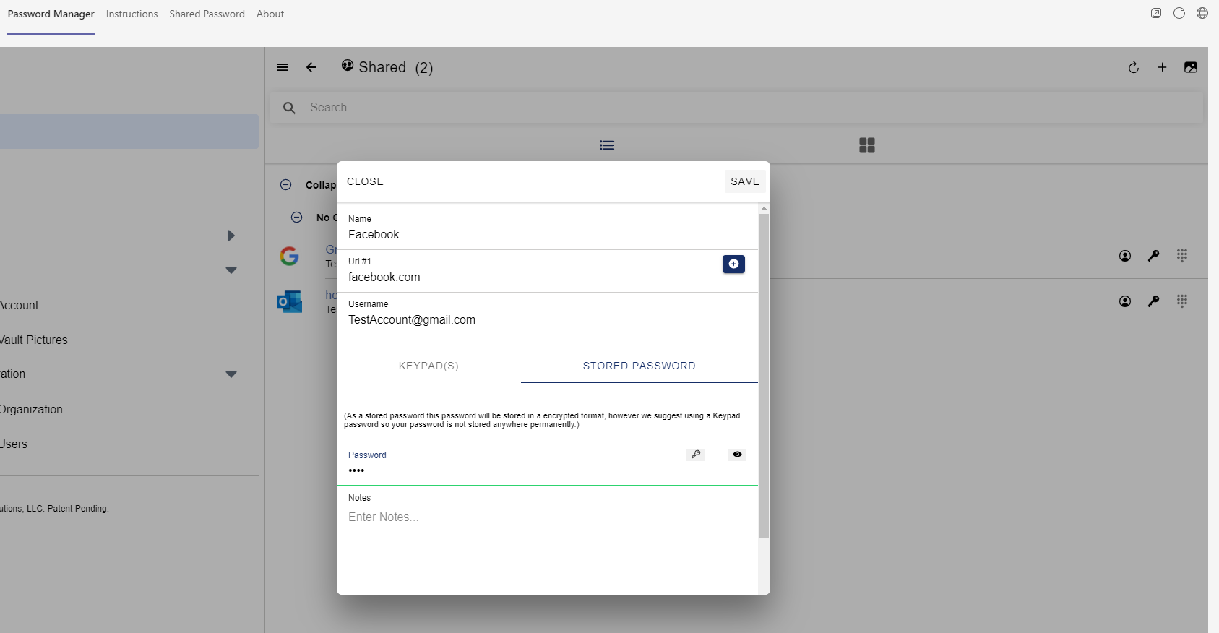Viewport: 1219px width, 633px height.
Task: Expand the sidebar arrow beside 'ation'
Action: pos(231,374)
